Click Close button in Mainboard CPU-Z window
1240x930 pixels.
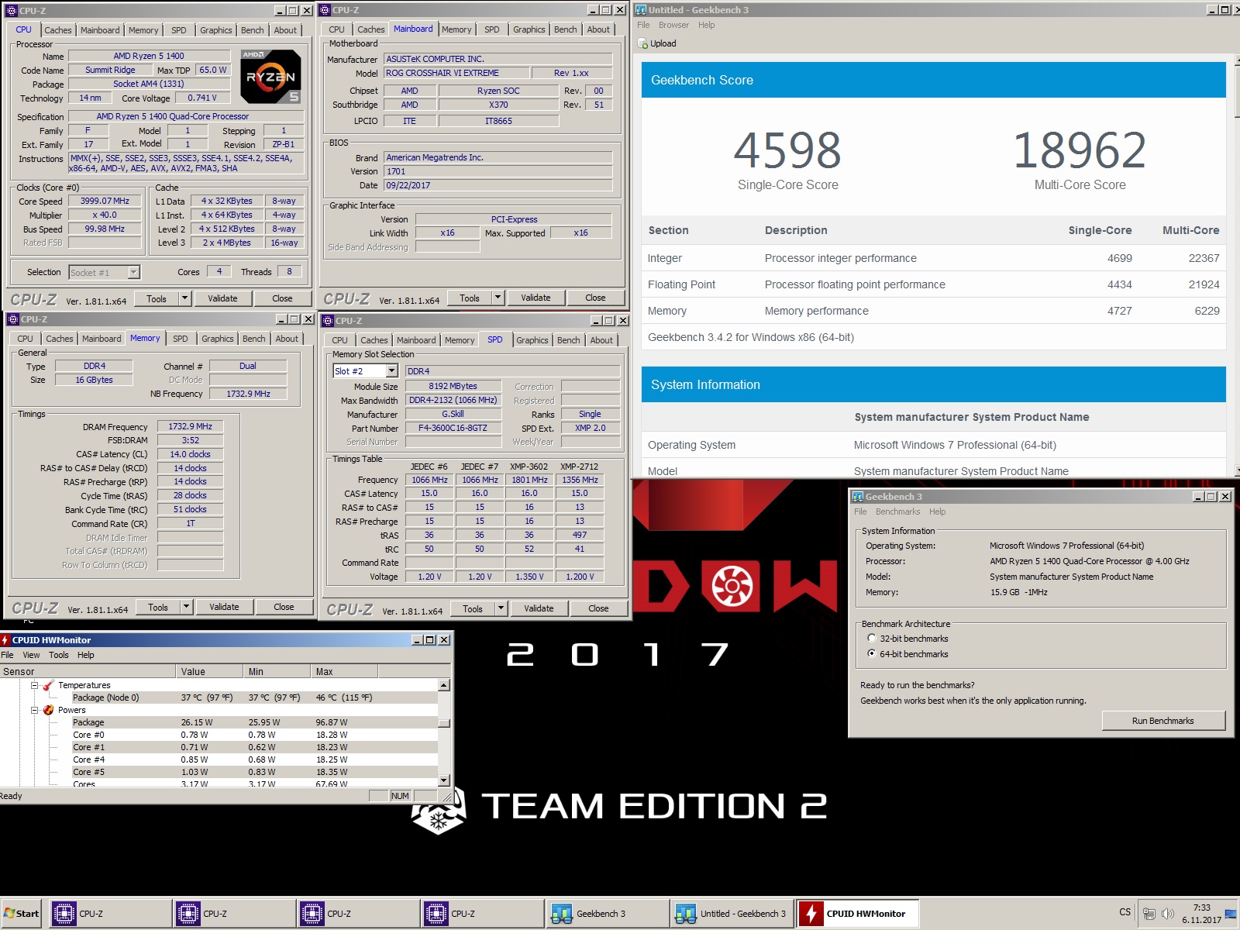click(595, 298)
